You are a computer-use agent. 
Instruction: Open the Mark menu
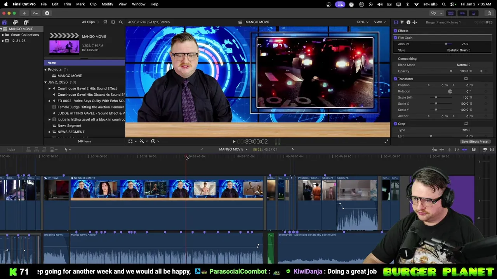[80, 4]
